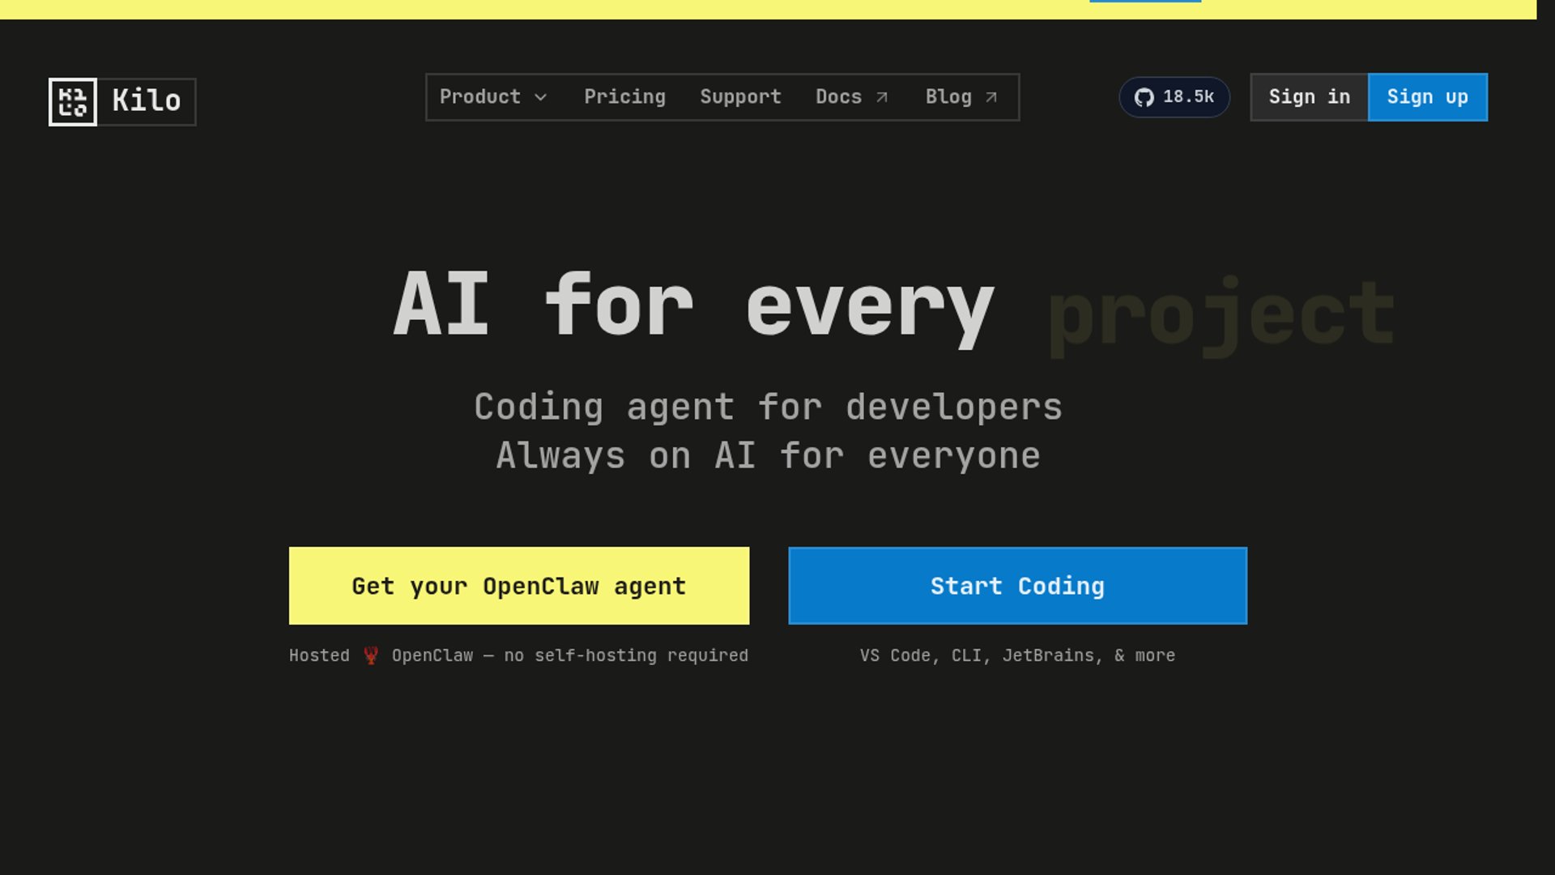Click the Blog external-link arrow icon
The width and height of the screenshot is (1555, 875).
(991, 97)
